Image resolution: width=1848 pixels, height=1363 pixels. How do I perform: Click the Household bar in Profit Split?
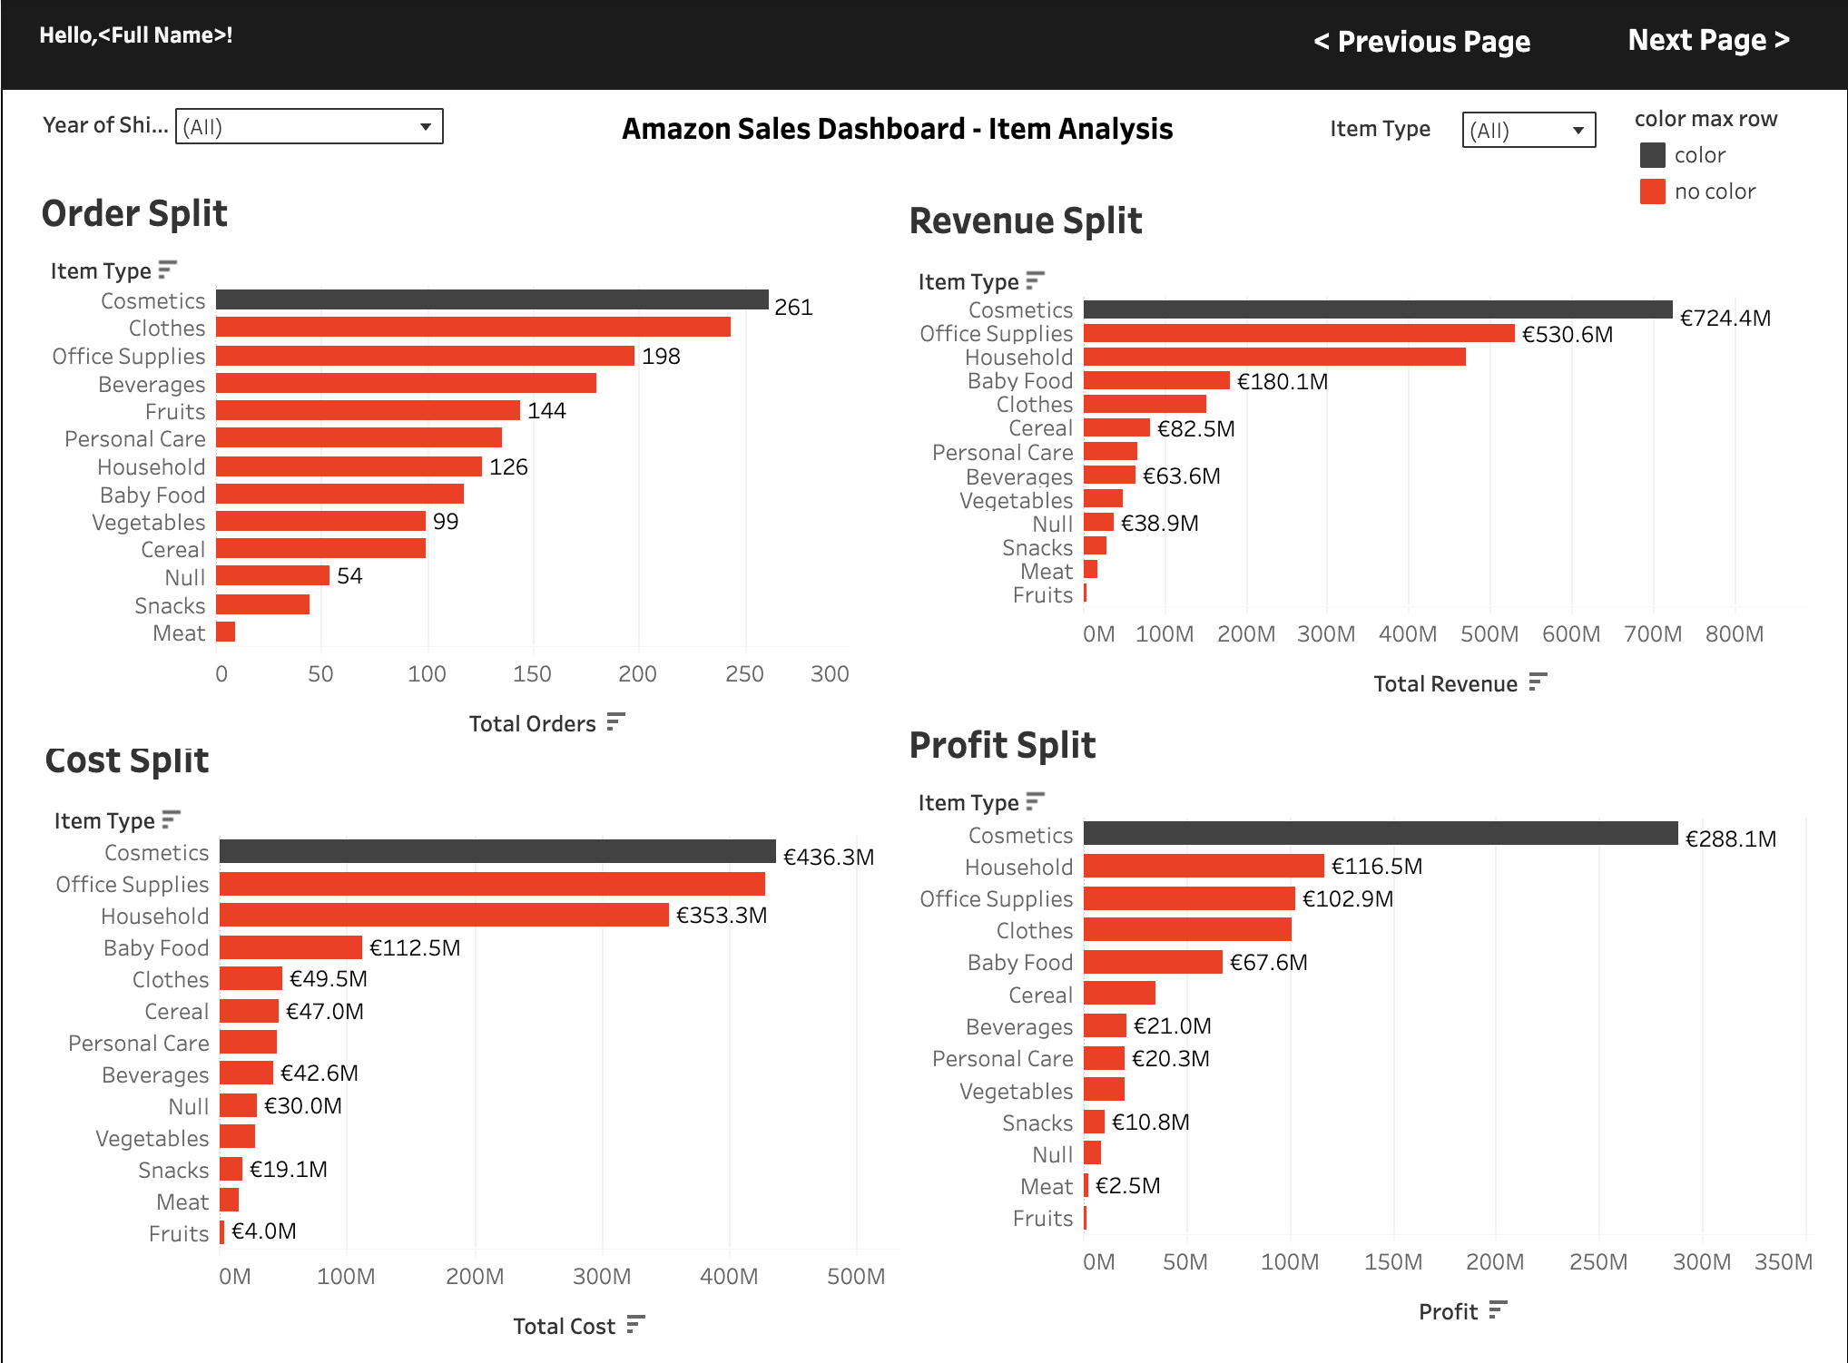[1204, 867]
